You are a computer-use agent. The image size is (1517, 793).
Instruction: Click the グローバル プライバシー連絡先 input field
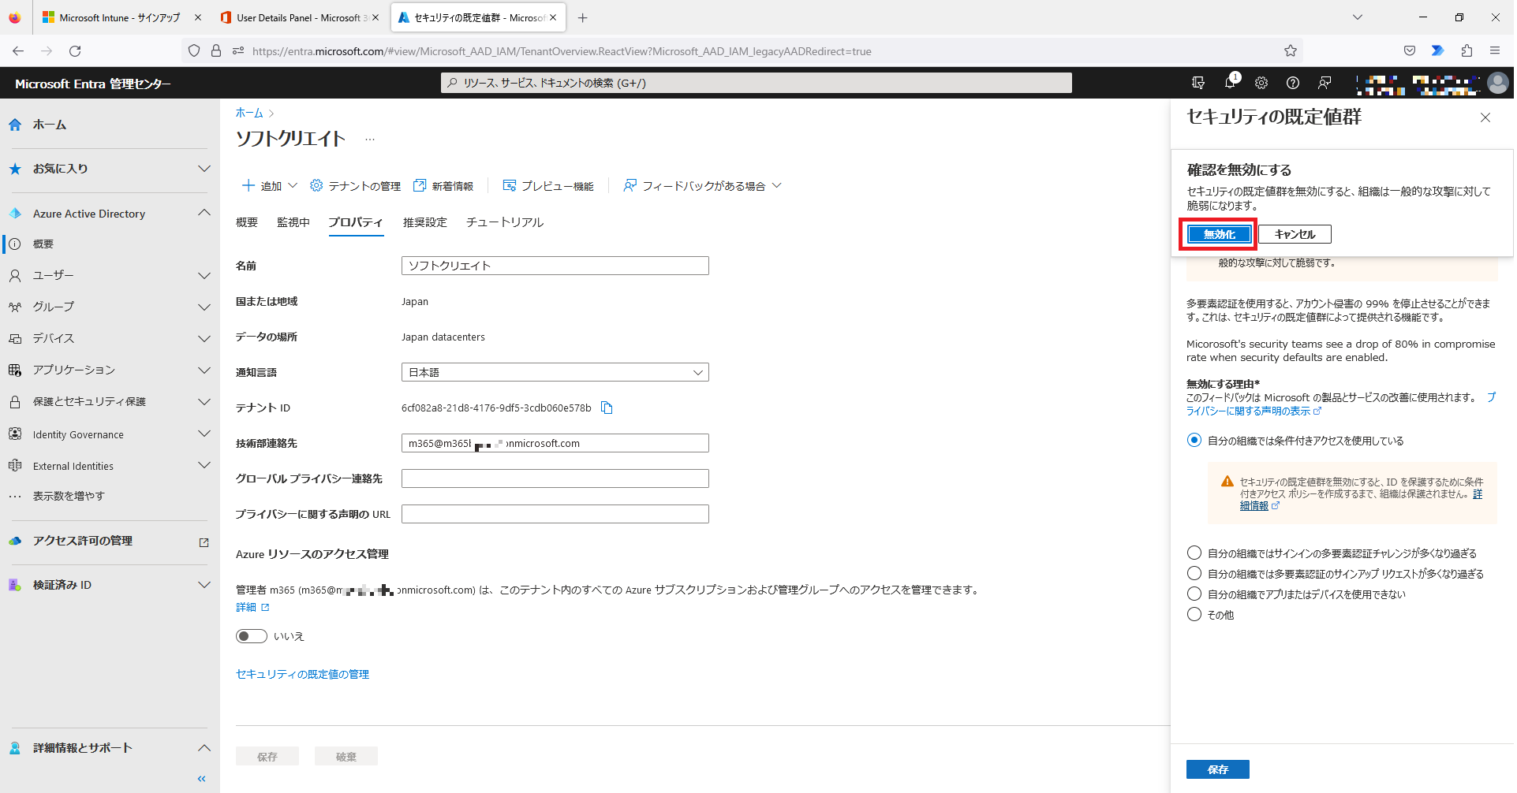(555, 478)
